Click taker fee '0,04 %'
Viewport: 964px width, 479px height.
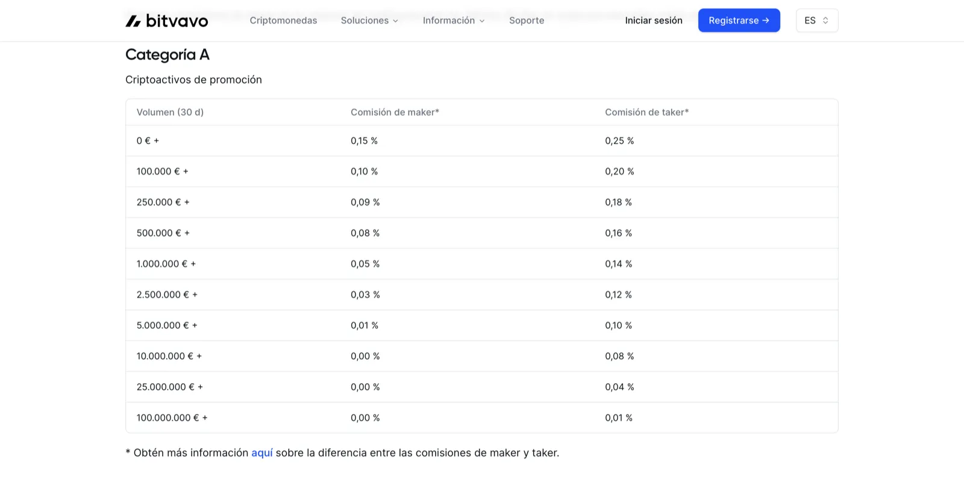[x=619, y=386]
